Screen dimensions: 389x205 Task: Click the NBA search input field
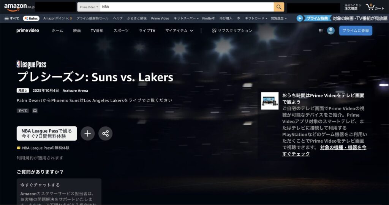tap(186, 7)
